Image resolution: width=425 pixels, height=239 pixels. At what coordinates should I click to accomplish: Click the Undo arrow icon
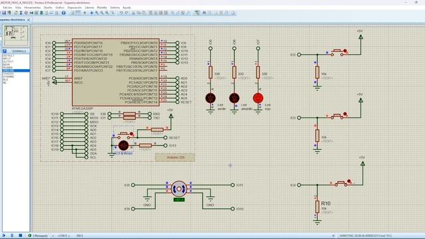pyautogui.click(x=122, y=13)
